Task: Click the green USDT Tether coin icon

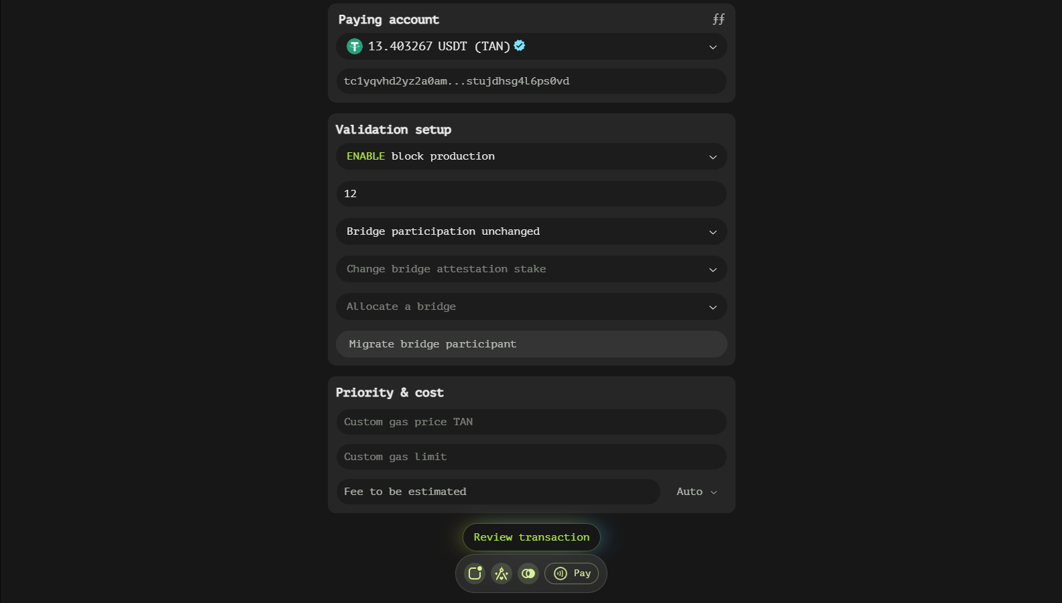Action: coord(355,46)
